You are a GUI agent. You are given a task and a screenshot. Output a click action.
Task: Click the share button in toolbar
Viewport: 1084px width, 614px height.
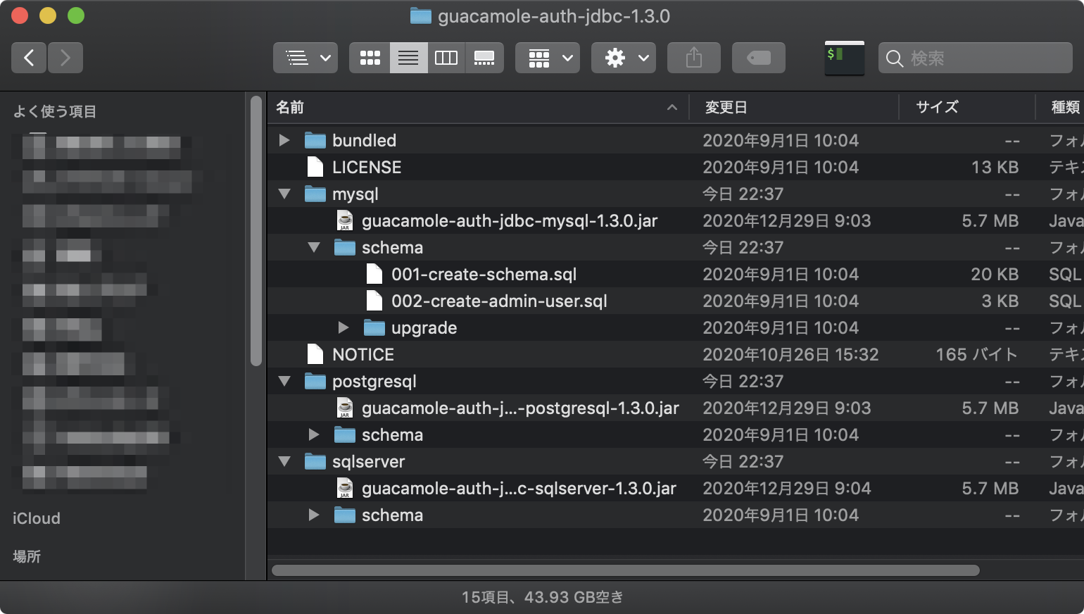click(x=694, y=58)
